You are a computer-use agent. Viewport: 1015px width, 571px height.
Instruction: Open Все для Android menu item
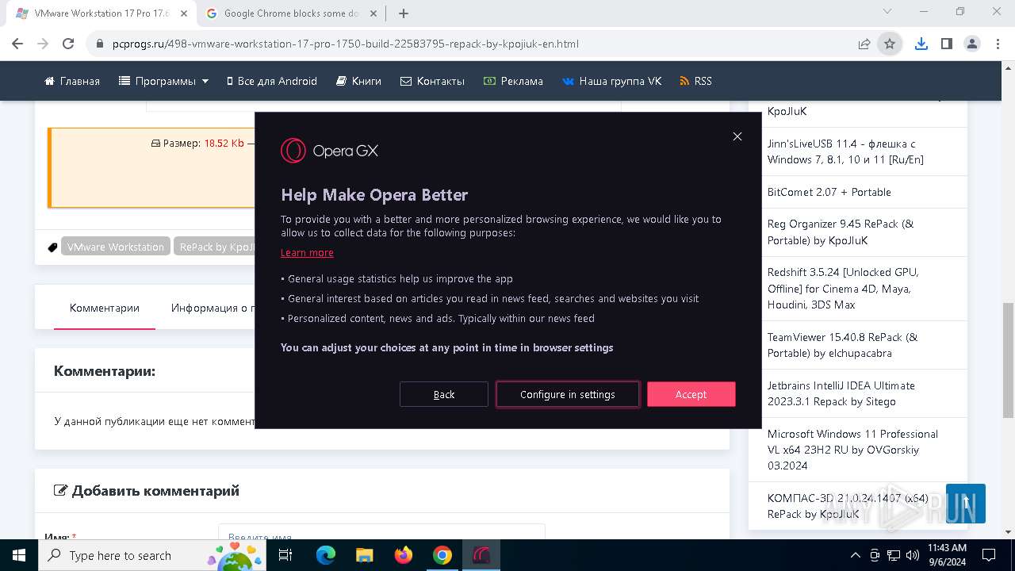tap(272, 81)
